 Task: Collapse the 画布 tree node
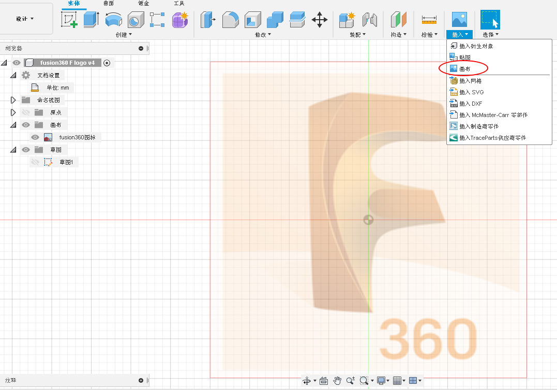pyautogui.click(x=13, y=125)
